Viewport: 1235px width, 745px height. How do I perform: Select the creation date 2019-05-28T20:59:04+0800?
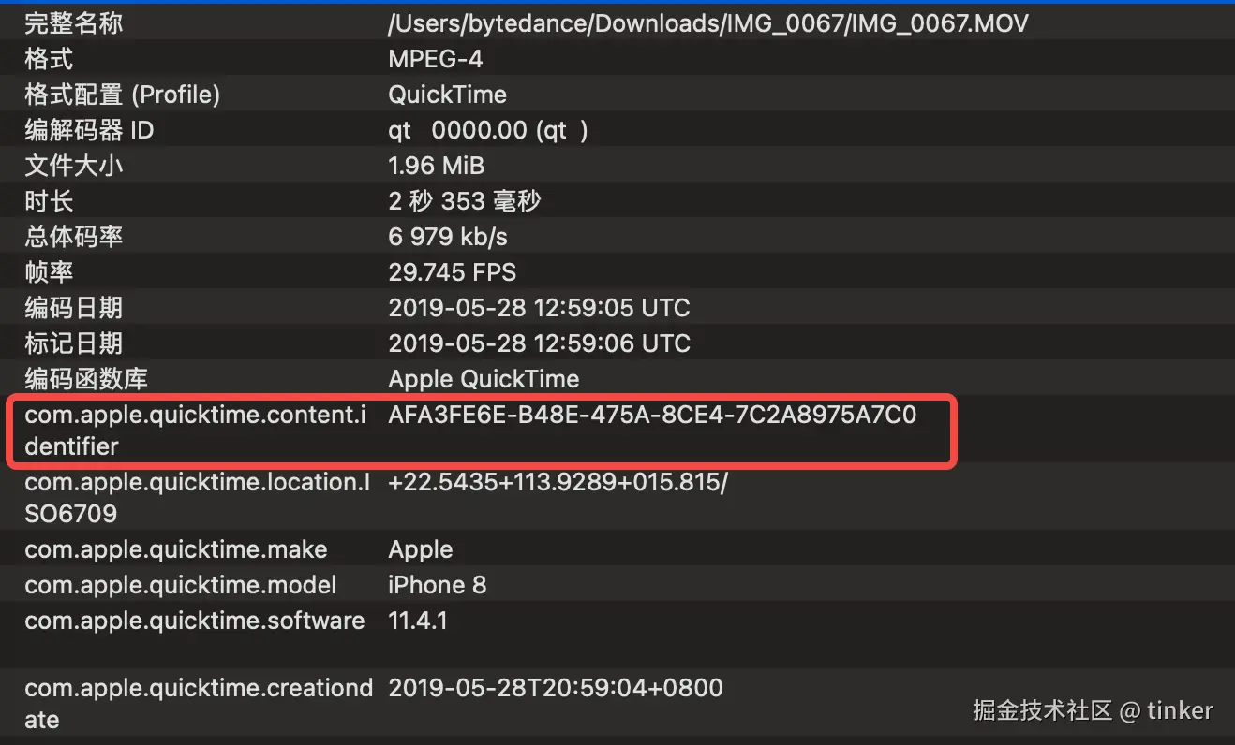556,689
